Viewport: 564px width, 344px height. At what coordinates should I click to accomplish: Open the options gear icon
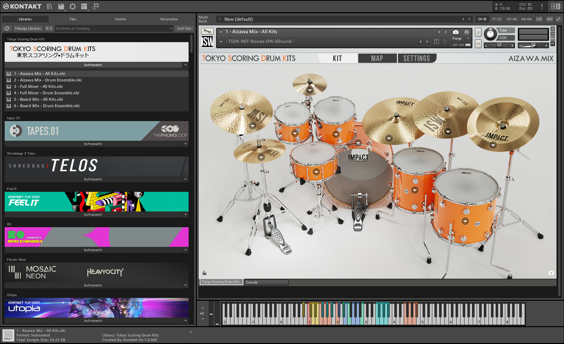click(x=73, y=6)
